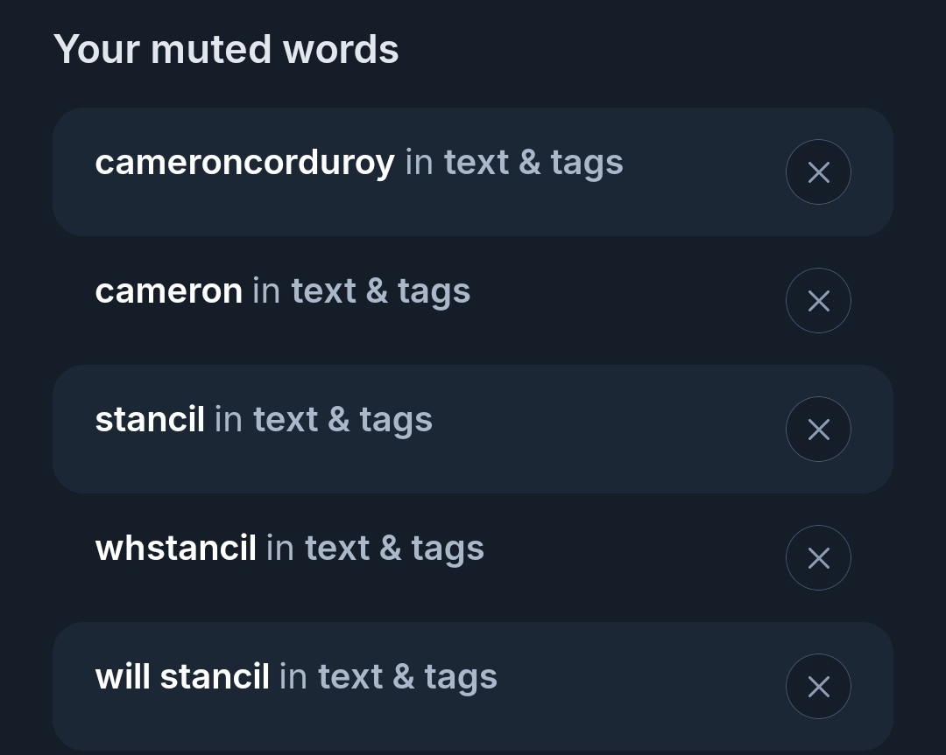
Task: Select the will stancil word text
Action: [x=182, y=677]
